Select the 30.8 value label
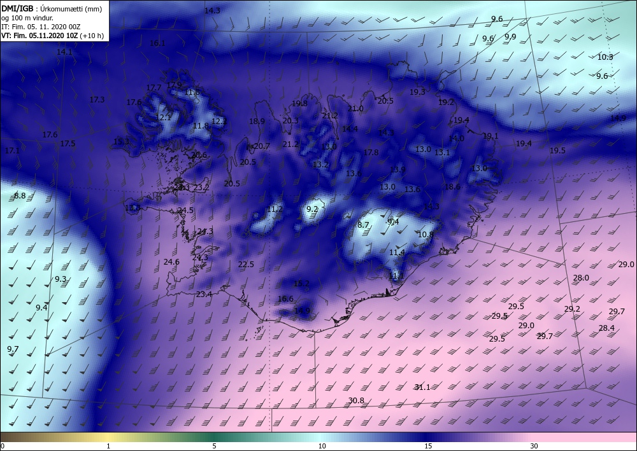Image resolution: width=637 pixels, height=451 pixels. click(356, 400)
